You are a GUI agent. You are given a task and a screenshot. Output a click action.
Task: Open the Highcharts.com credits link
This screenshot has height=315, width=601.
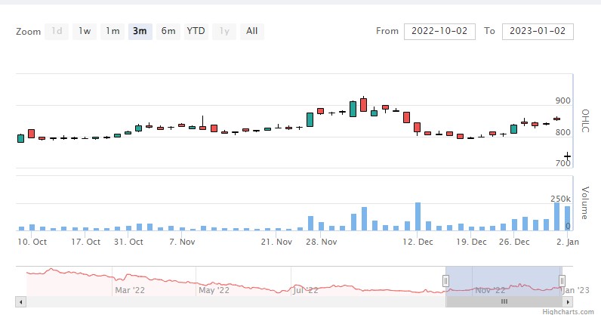point(571,310)
